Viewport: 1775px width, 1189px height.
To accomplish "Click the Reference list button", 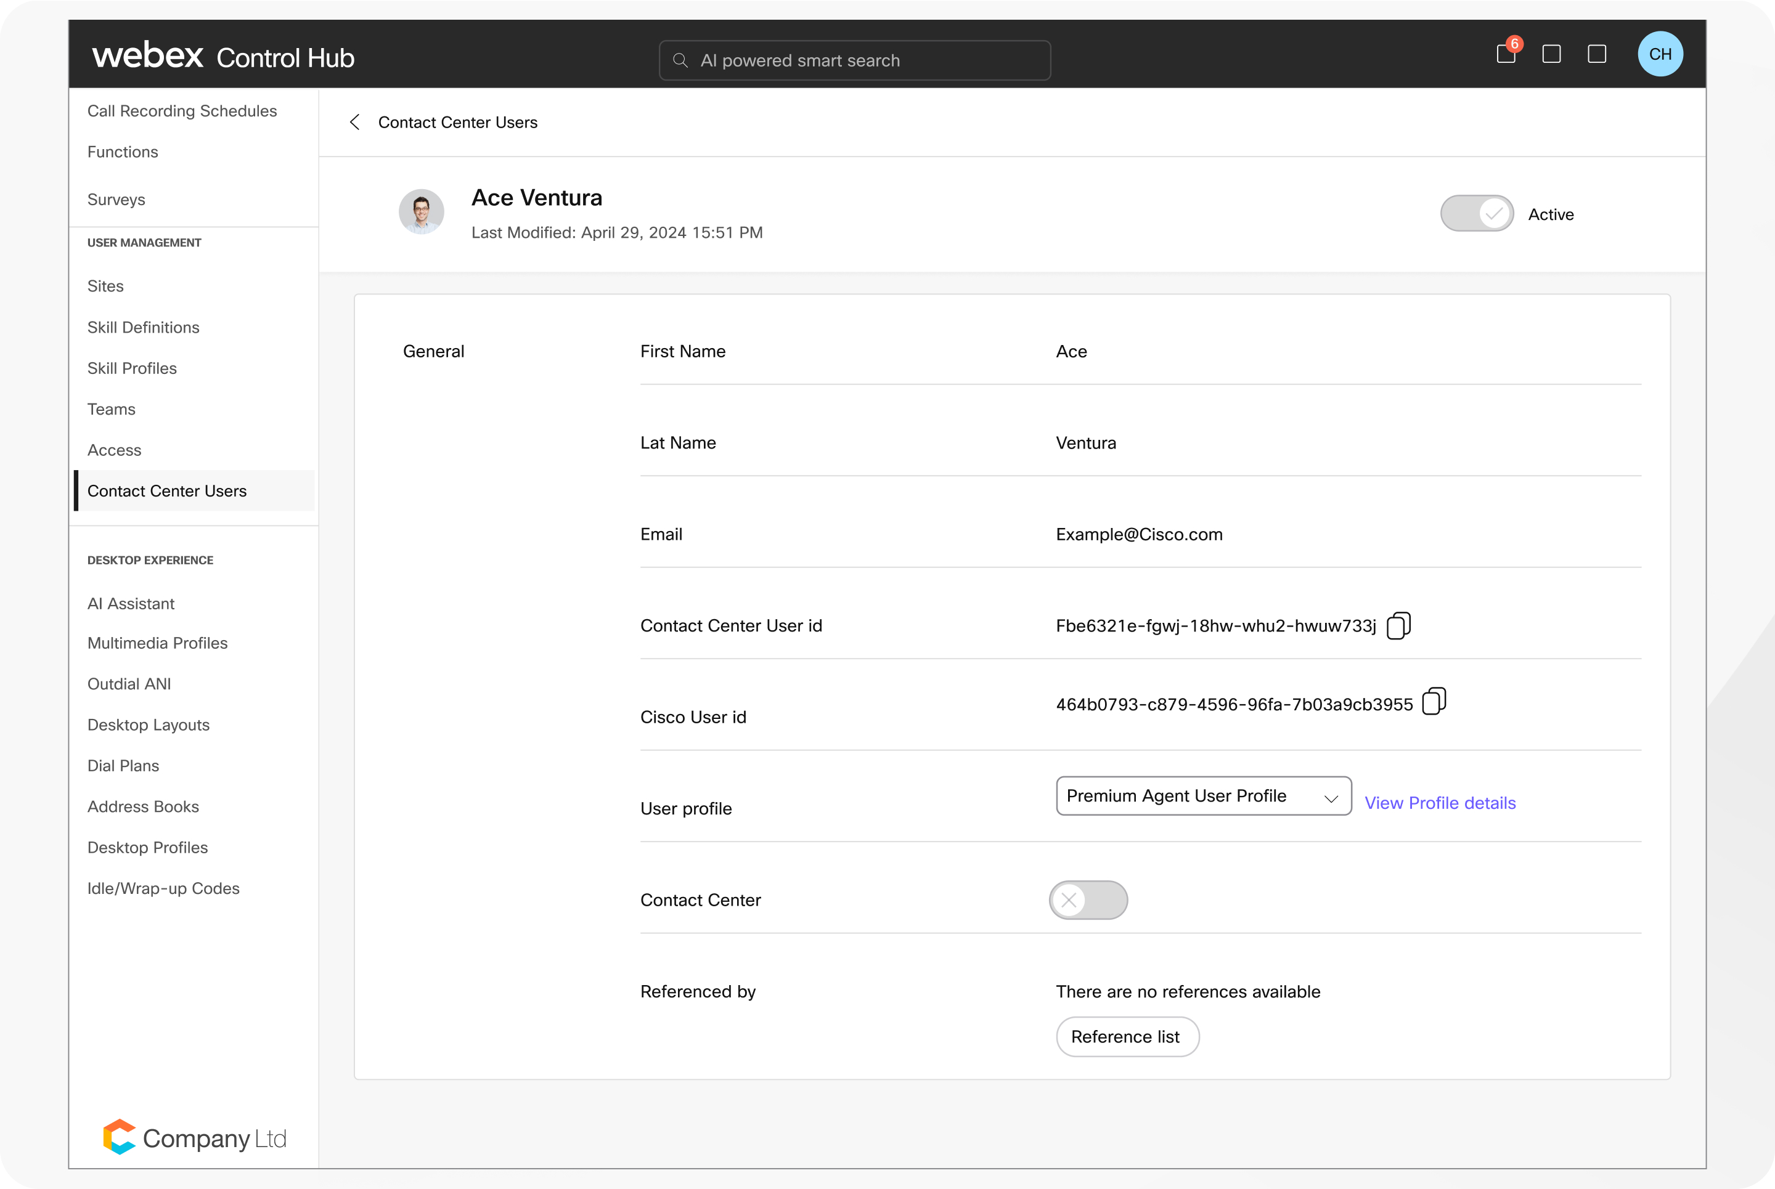I will tap(1127, 1037).
